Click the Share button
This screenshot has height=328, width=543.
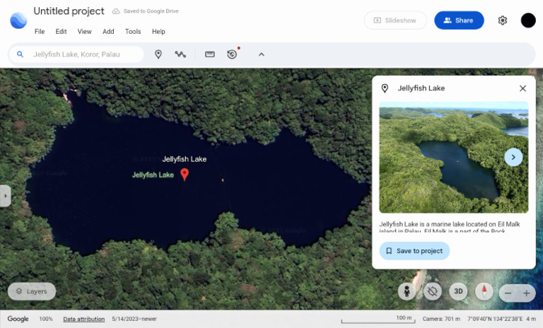[x=459, y=20]
